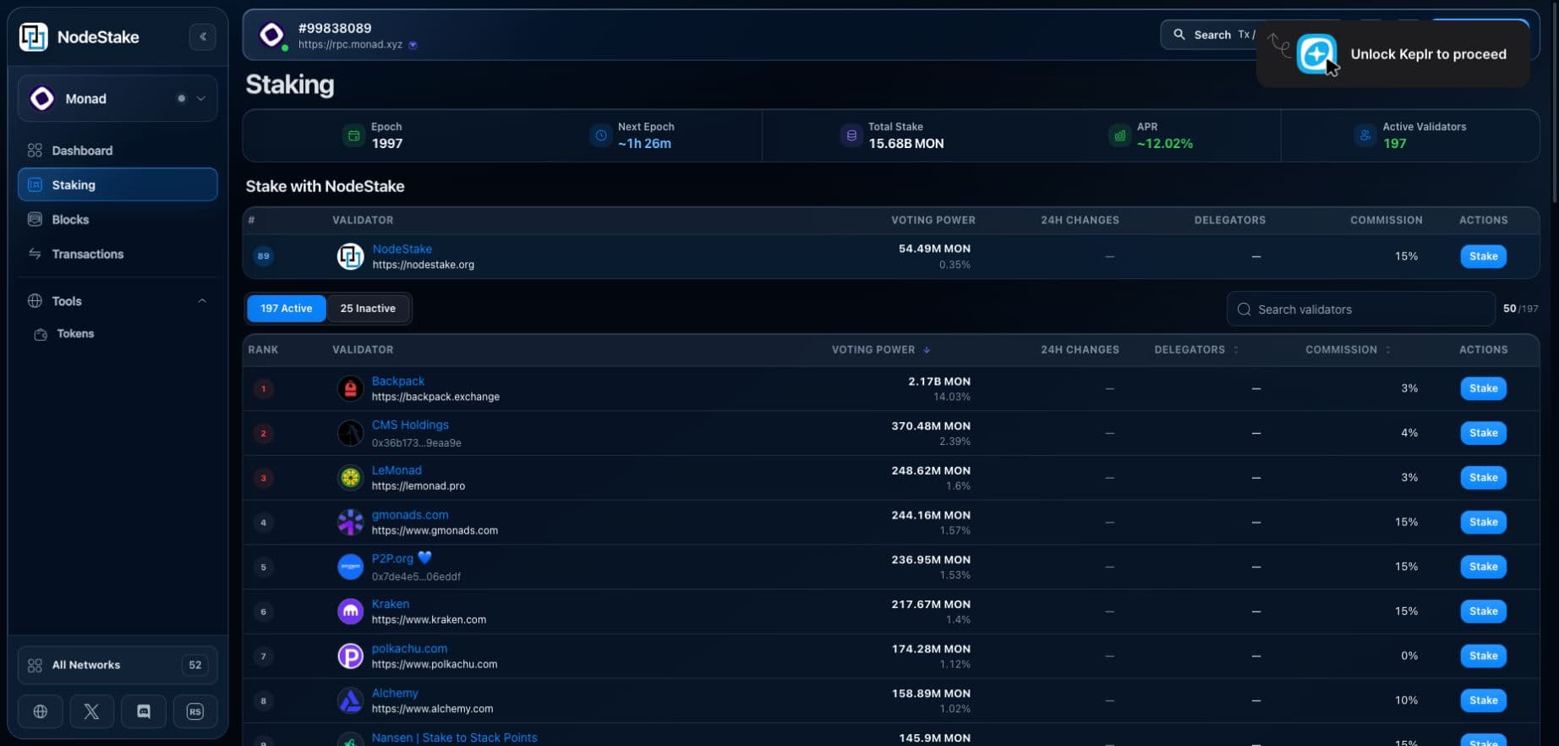Viewport: 1559px width, 746px height.
Task: Sort by Voting Power column
Action: (881, 349)
